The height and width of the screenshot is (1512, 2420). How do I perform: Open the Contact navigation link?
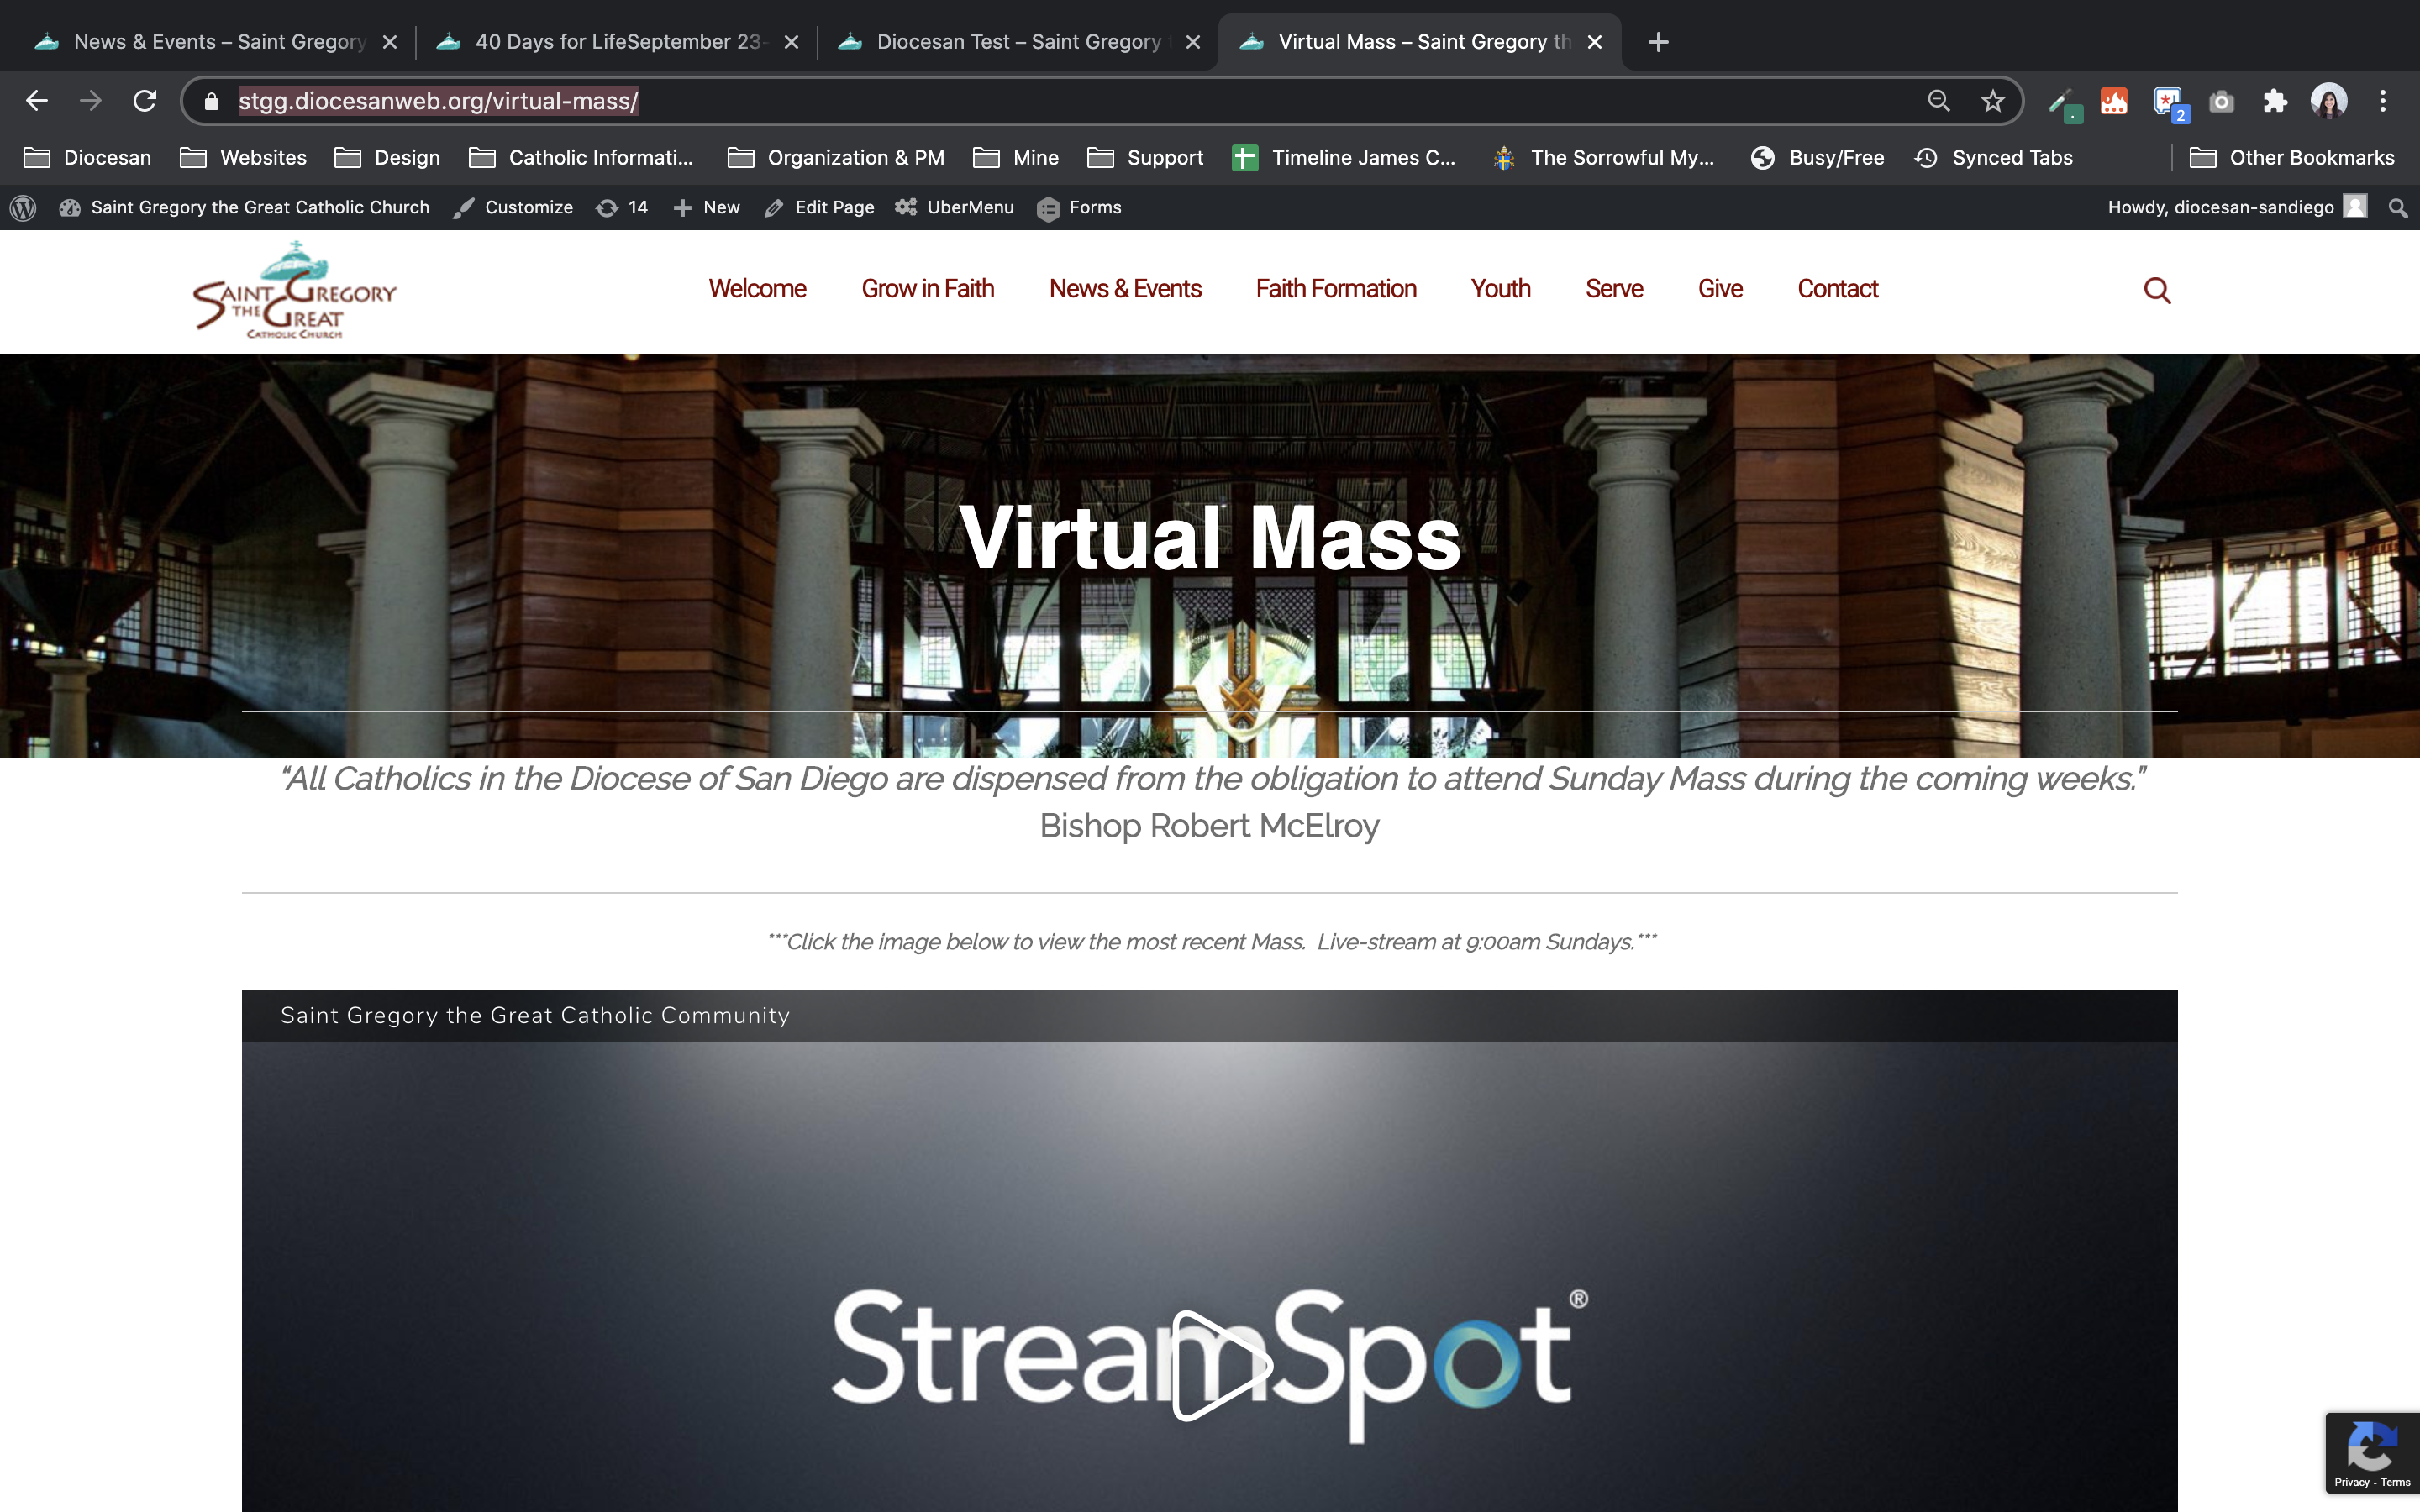pos(1837,289)
